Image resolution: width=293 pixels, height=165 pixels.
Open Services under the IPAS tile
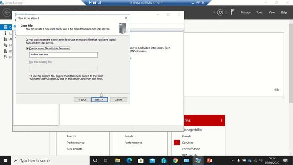188,143
